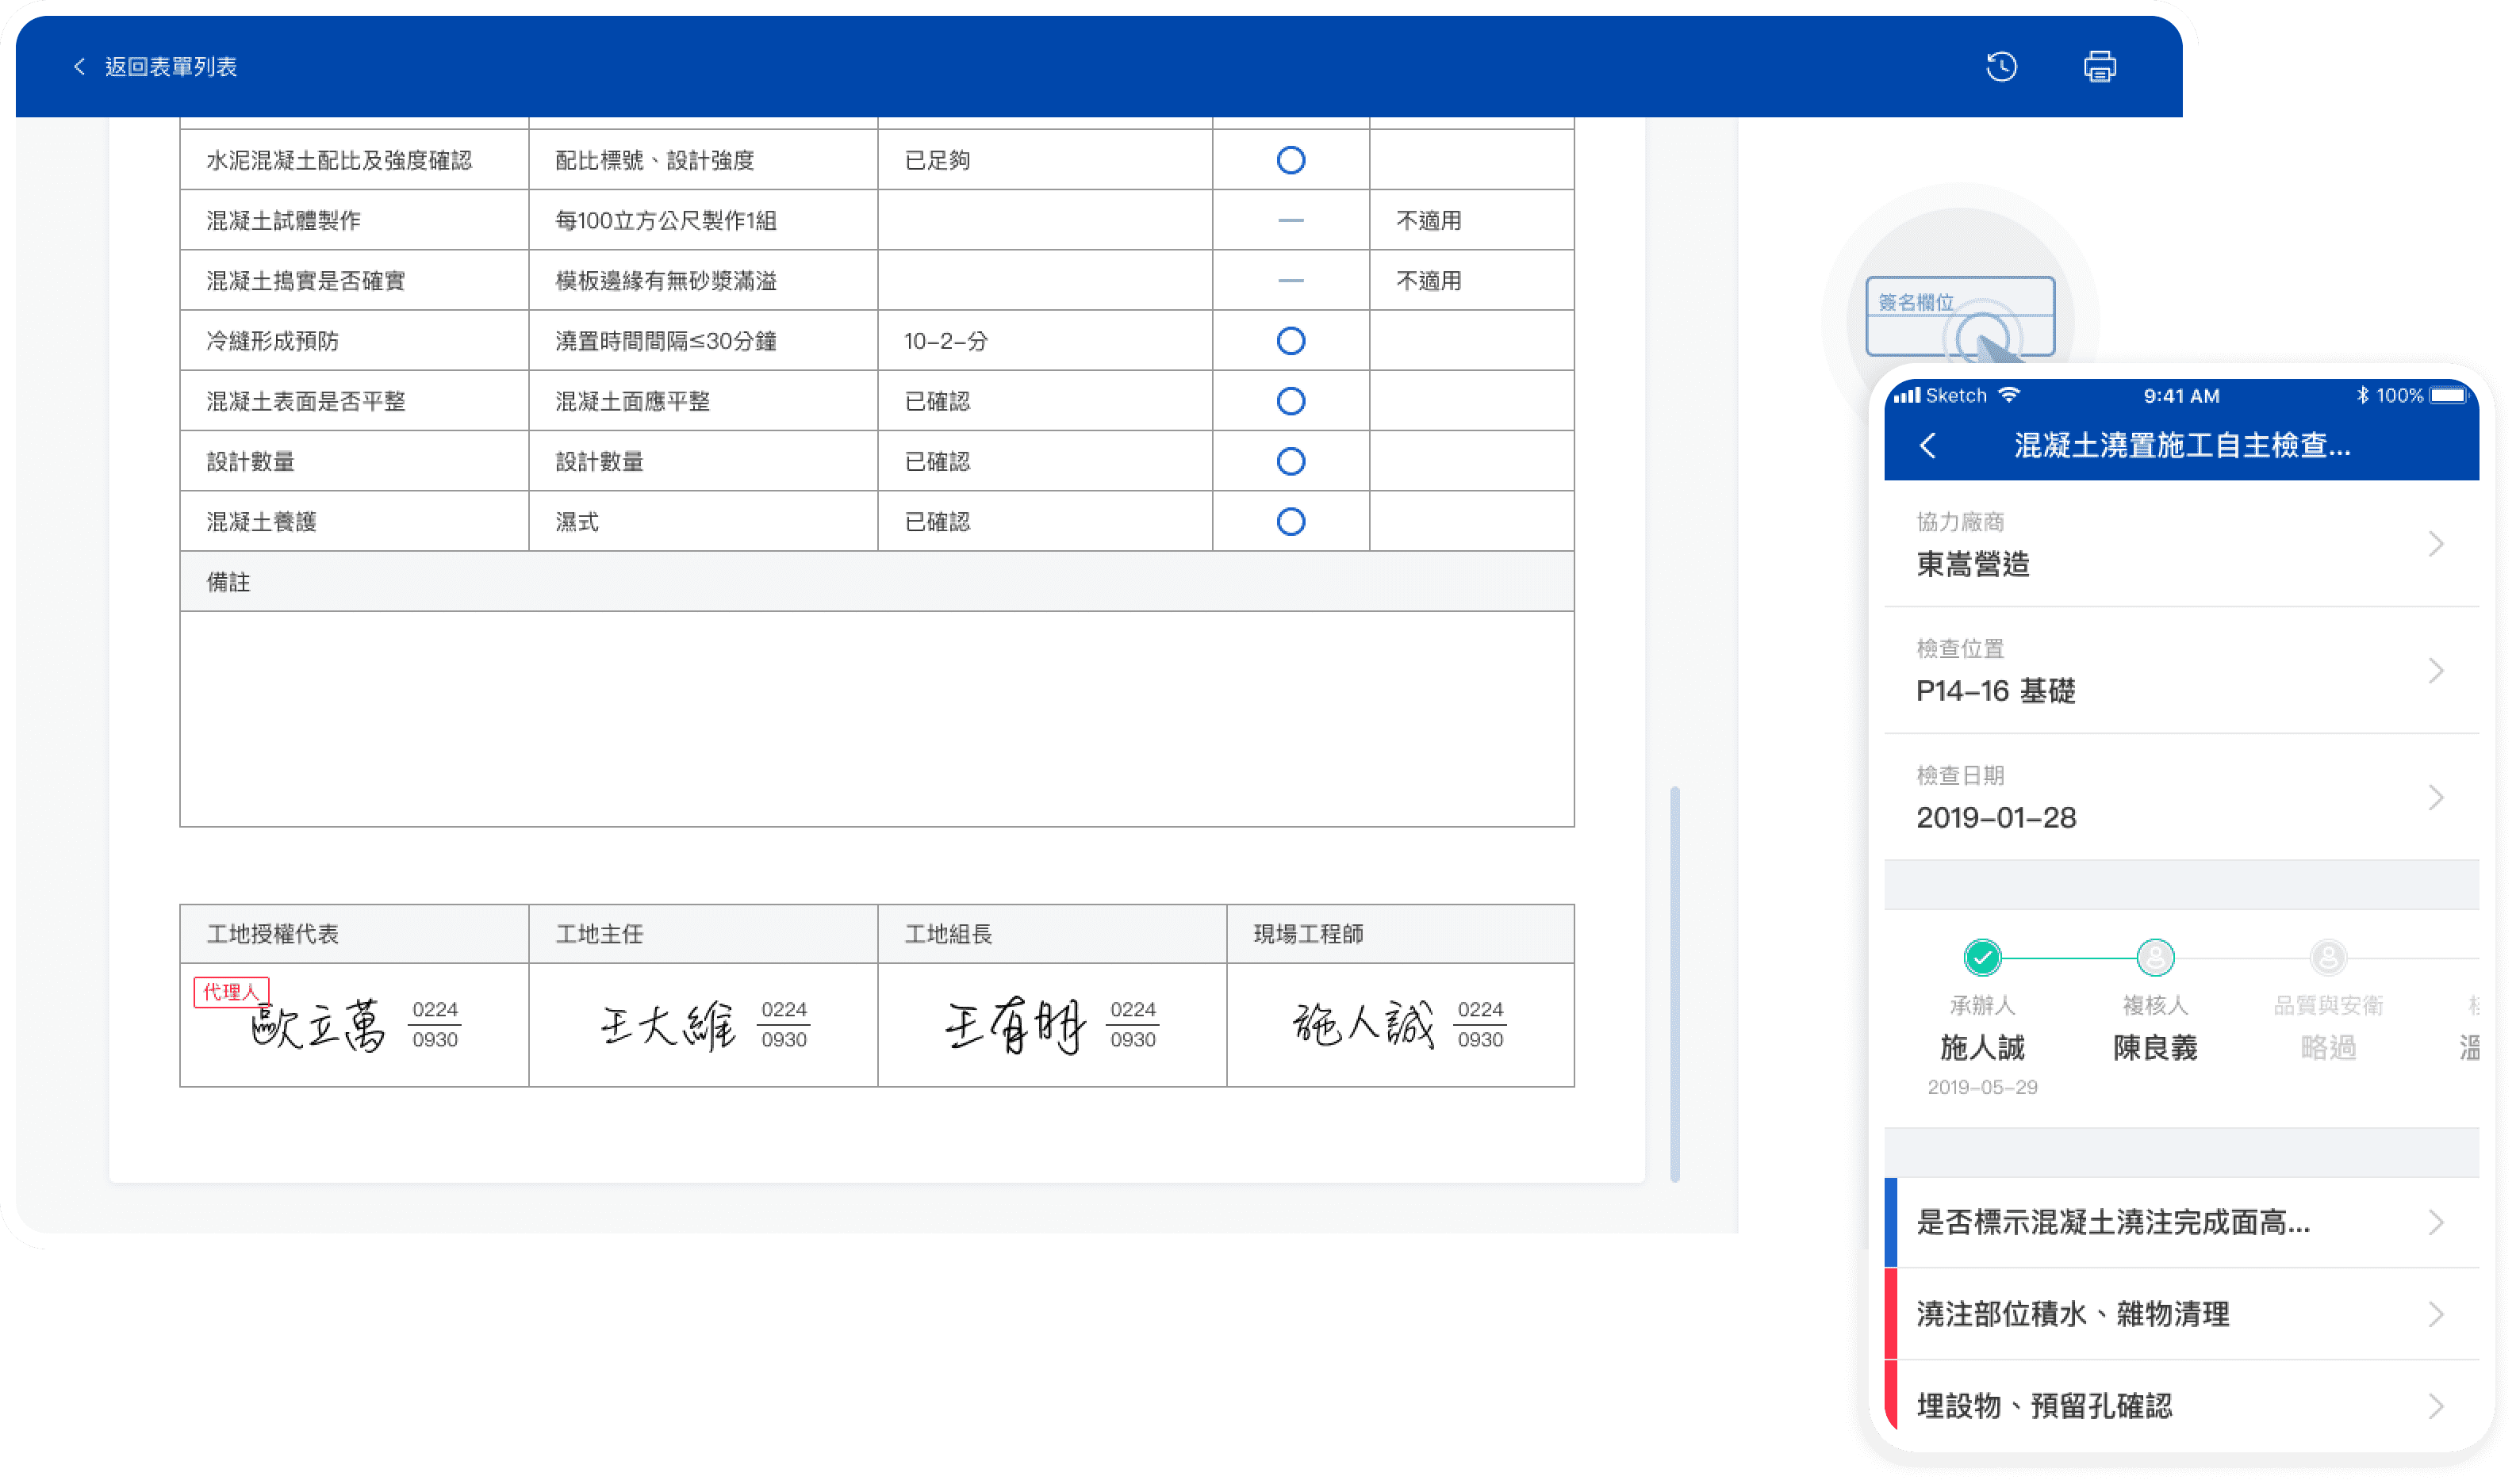Expand the 協力廠商 東嵩營造 row chevron
Viewport: 2516px width, 1484px height.
2435,544
